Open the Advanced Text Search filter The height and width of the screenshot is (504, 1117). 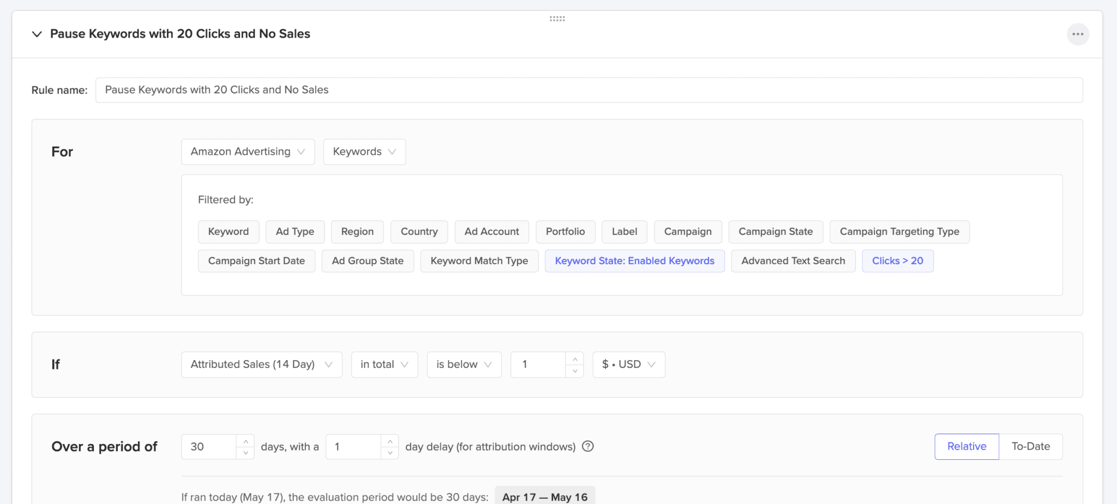coord(793,260)
